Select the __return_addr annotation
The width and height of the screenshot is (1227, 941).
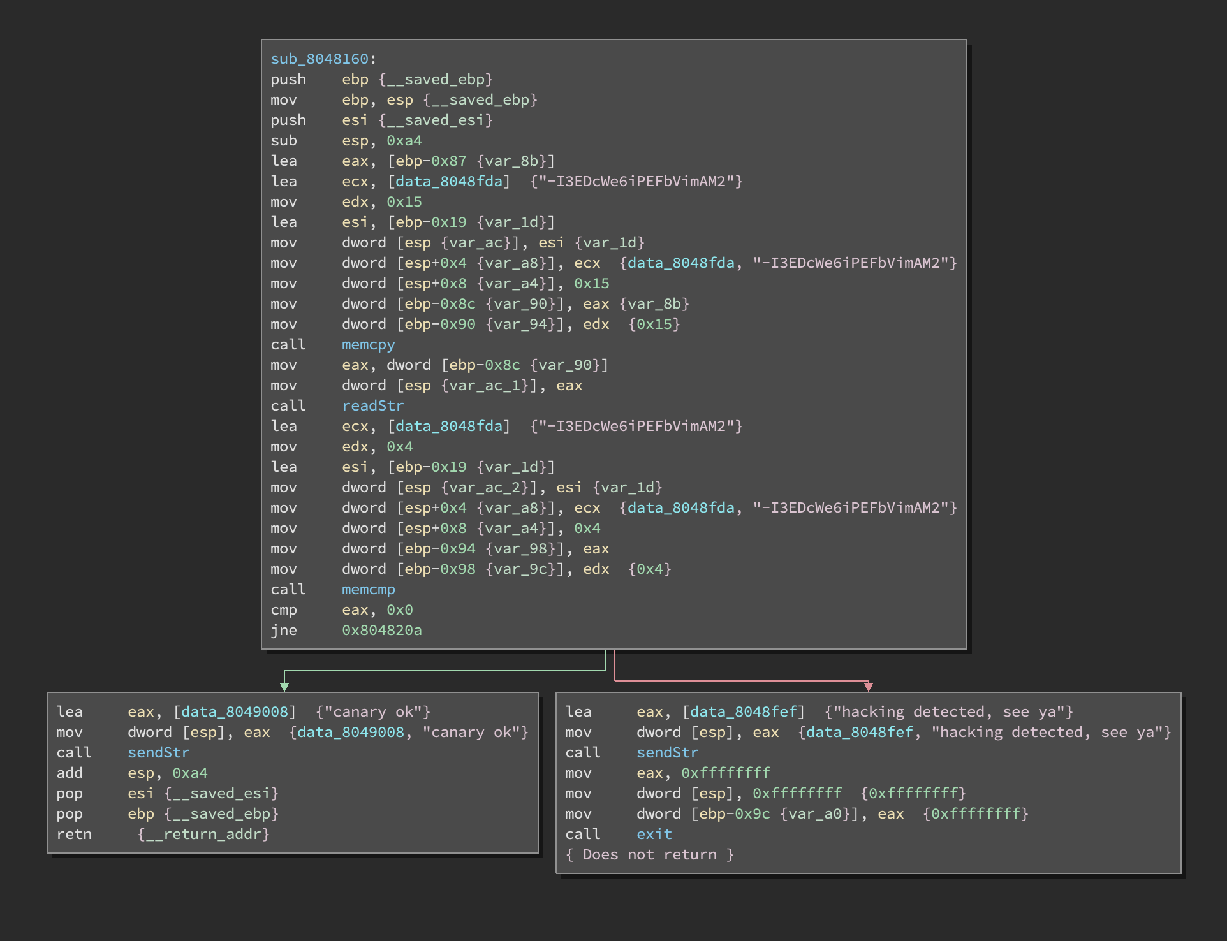pyautogui.click(x=203, y=835)
